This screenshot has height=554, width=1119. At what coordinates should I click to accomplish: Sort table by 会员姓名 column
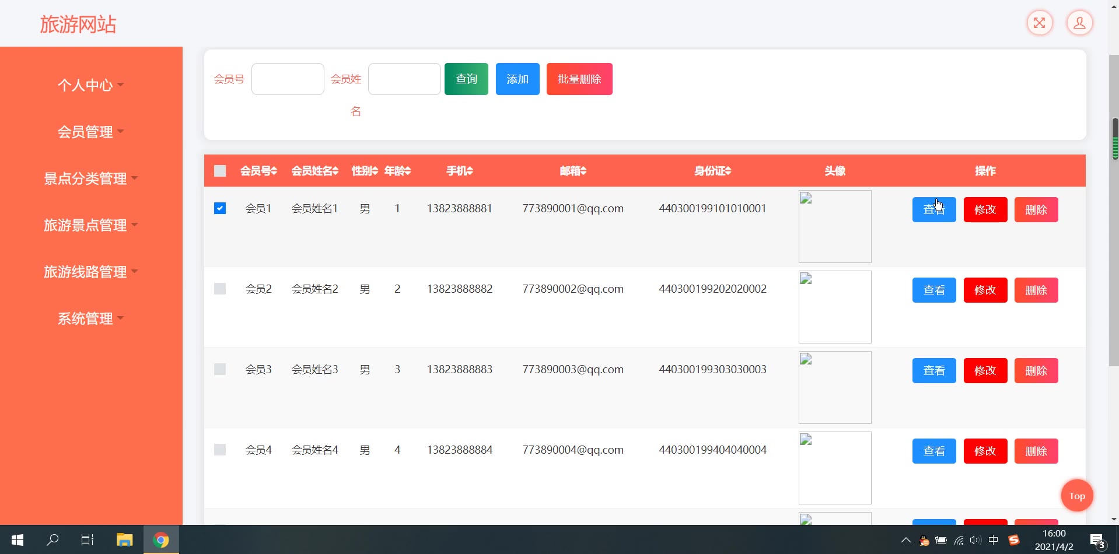[x=315, y=171]
